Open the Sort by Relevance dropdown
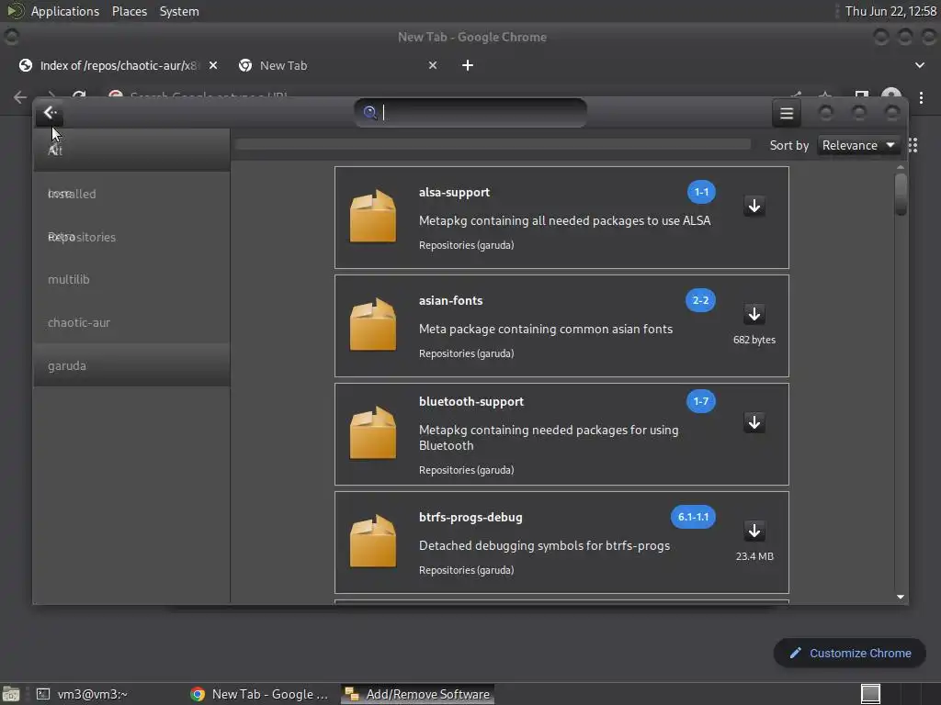 point(858,145)
